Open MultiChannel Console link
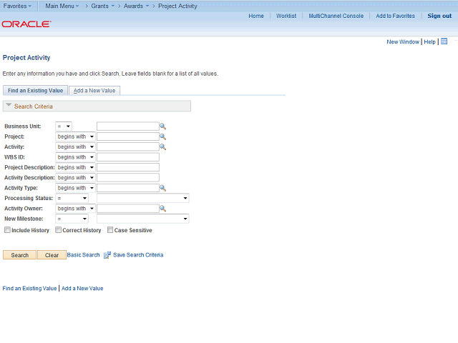The image size is (458, 343). pyautogui.click(x=336, y=16)
